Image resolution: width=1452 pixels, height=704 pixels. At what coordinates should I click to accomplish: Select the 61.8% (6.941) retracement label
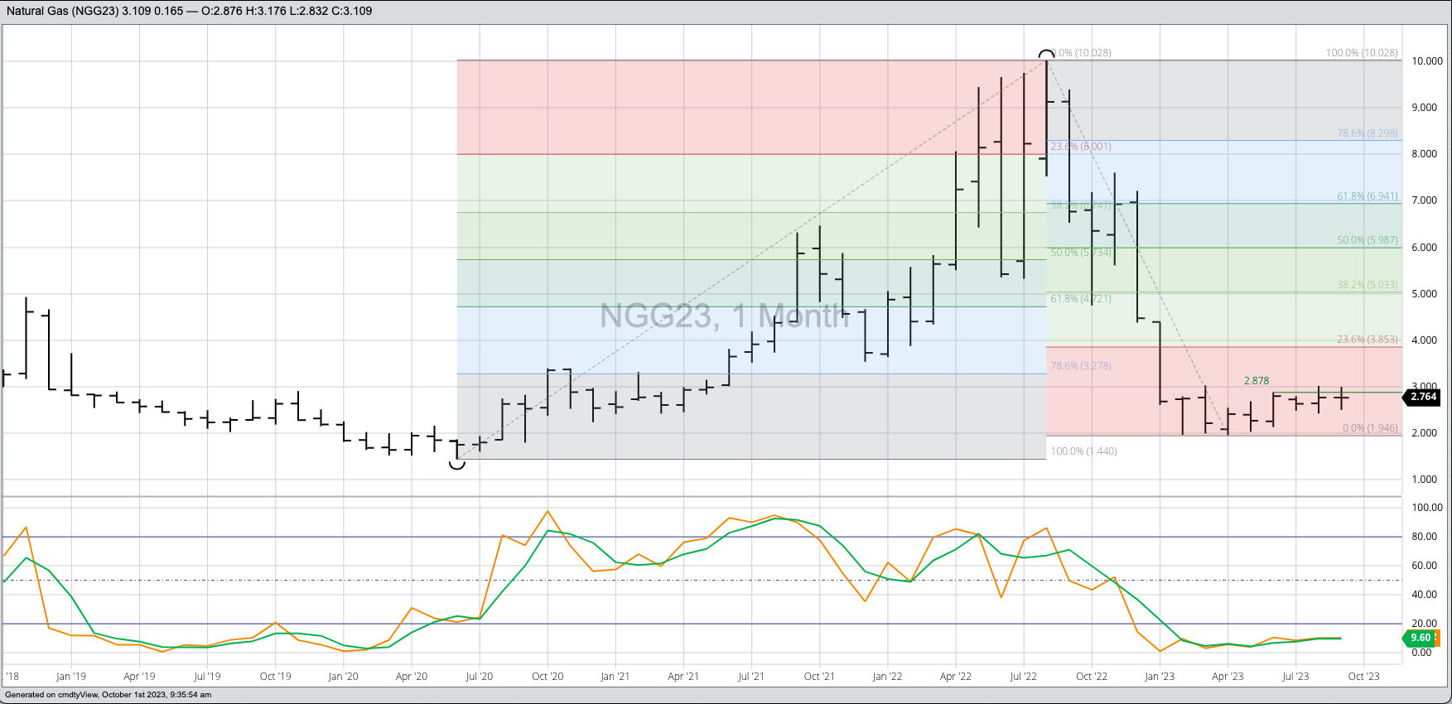tap(1367, 196)
